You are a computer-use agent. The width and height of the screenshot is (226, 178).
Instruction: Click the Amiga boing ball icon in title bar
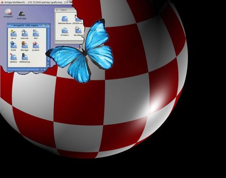2,2
